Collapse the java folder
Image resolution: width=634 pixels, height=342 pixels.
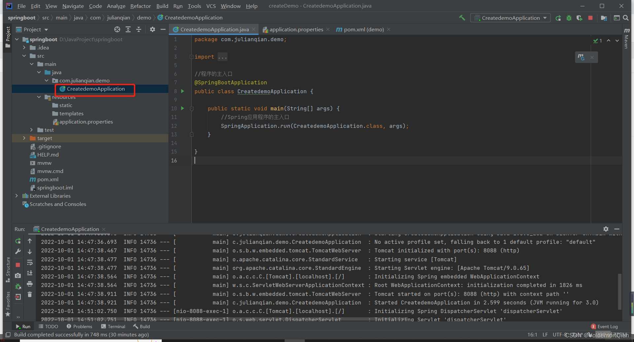click(39, 72)
